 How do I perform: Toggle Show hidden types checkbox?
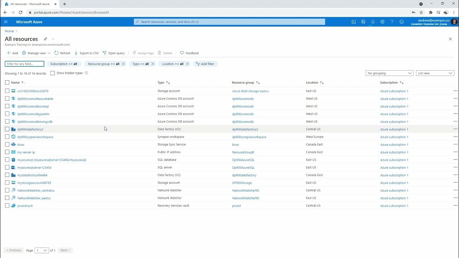[53, 73]
